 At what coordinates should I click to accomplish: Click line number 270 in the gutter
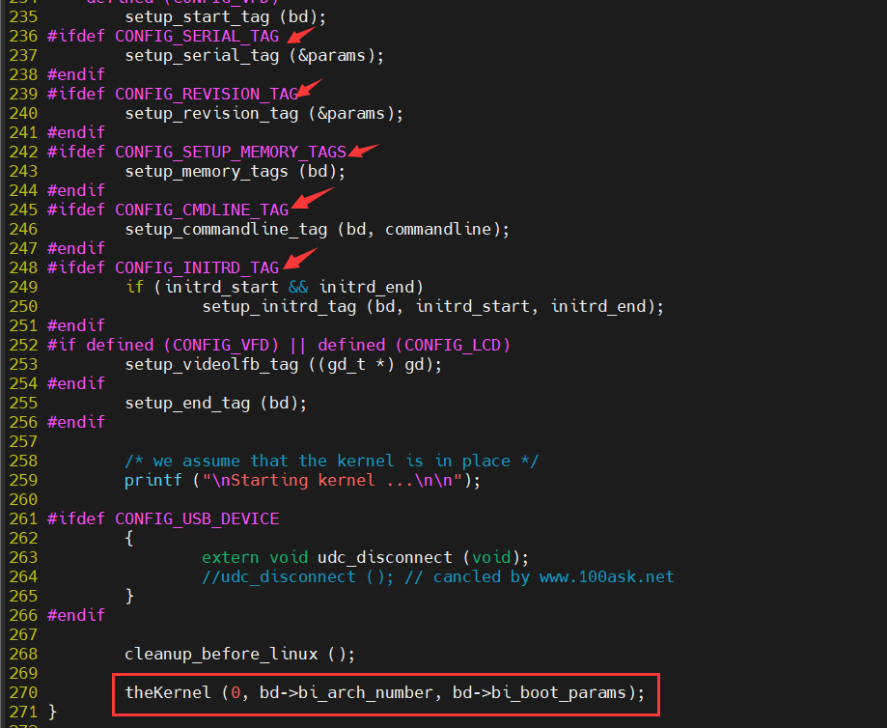tap(23, 692)
